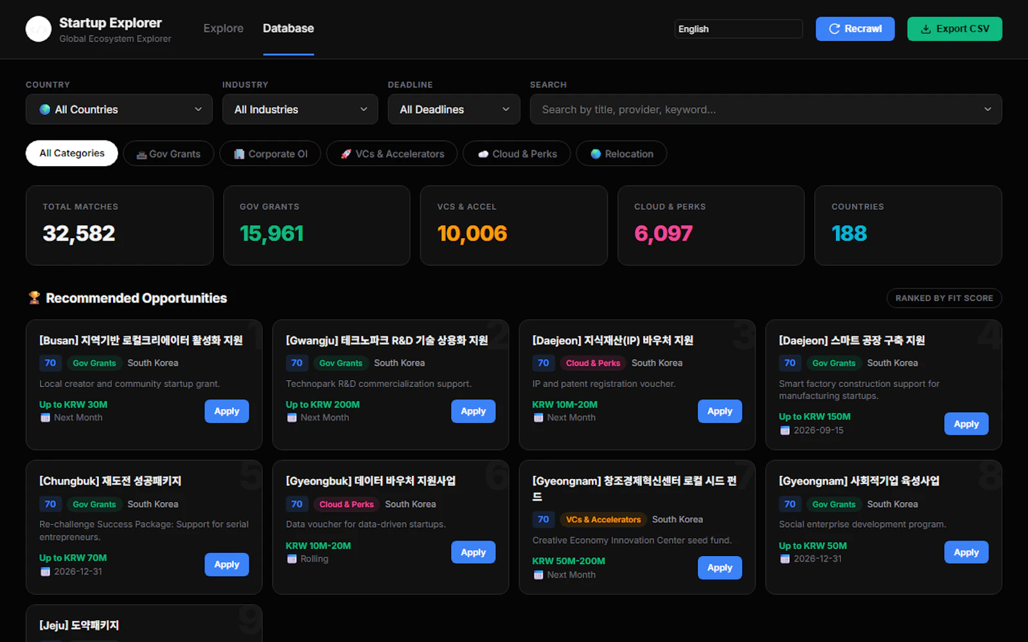The image size is (1028, 642).
Task: Apply to the Busan local creator grant
Action: tap(227, 412)
